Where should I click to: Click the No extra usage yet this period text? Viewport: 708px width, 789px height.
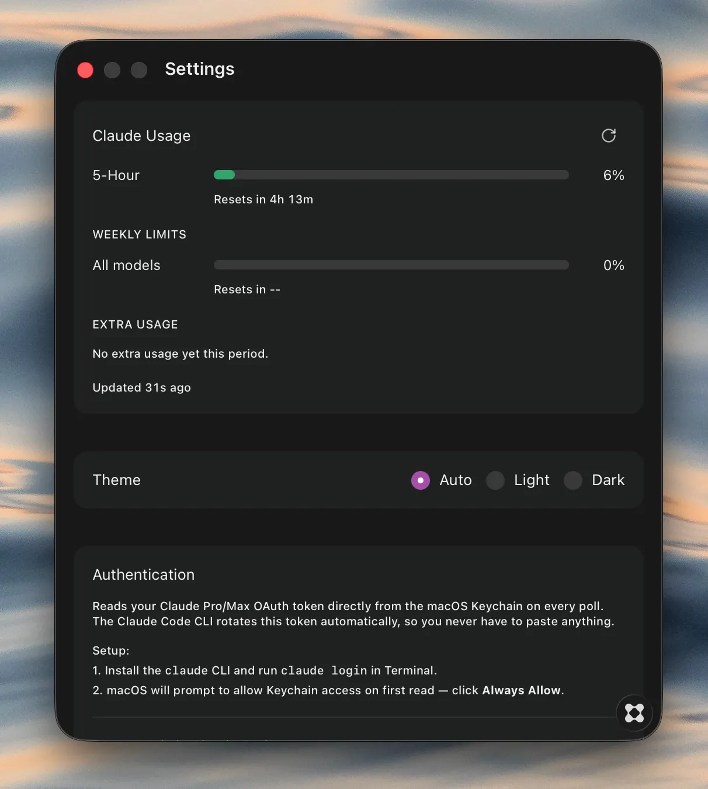click(x=181, y=354)
